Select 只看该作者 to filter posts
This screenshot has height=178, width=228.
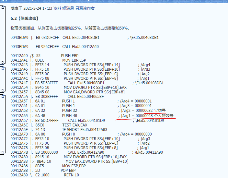85,8
